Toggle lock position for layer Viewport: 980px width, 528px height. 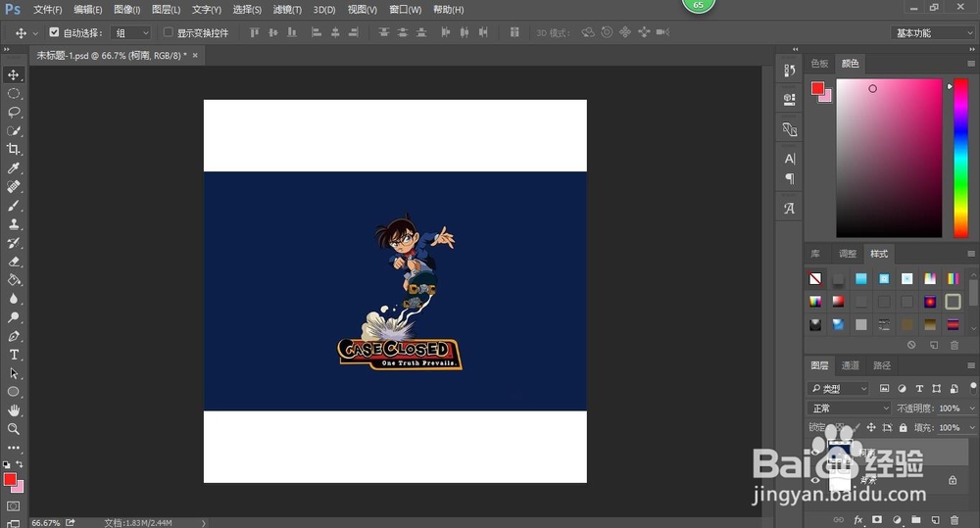pyautogui.click(x=870, y=427)
